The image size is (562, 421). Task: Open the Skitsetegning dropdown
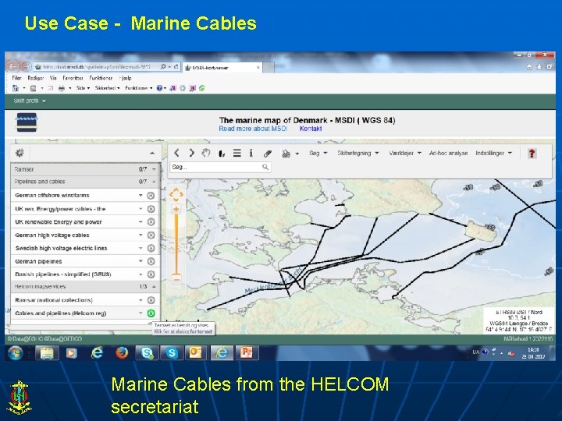(357, 154)
